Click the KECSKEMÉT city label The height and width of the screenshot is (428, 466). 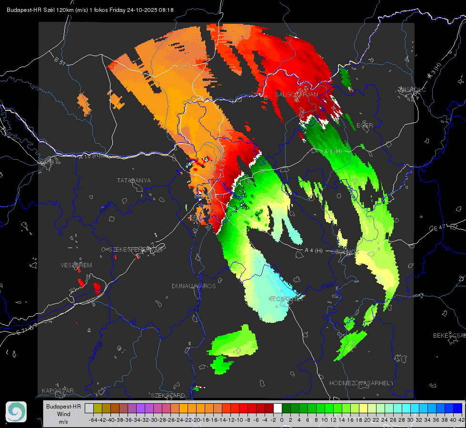[x=286, y=299]
